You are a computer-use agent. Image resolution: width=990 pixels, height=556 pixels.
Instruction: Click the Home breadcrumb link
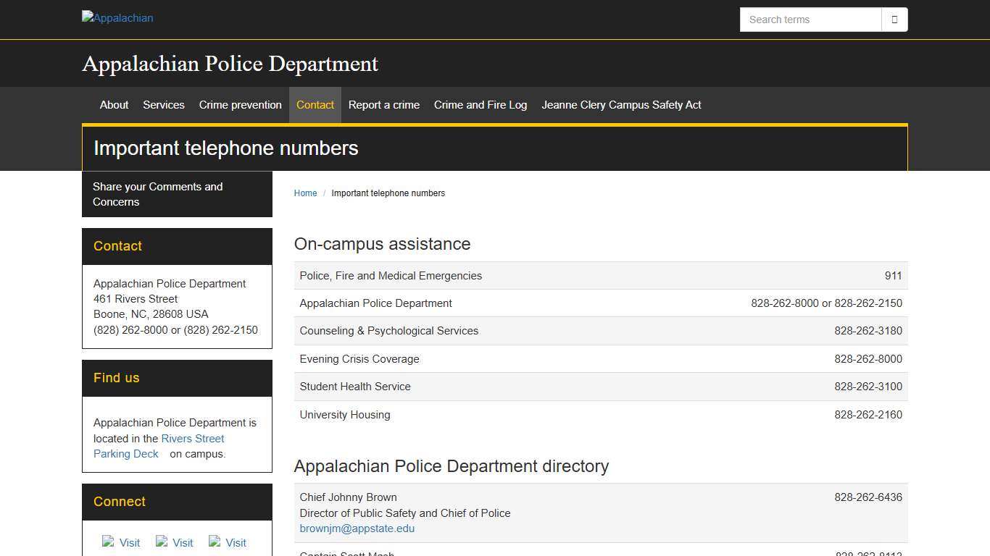[x=305, y=193]
